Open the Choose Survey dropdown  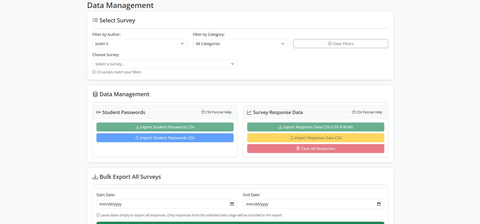(x=165, y=64)
